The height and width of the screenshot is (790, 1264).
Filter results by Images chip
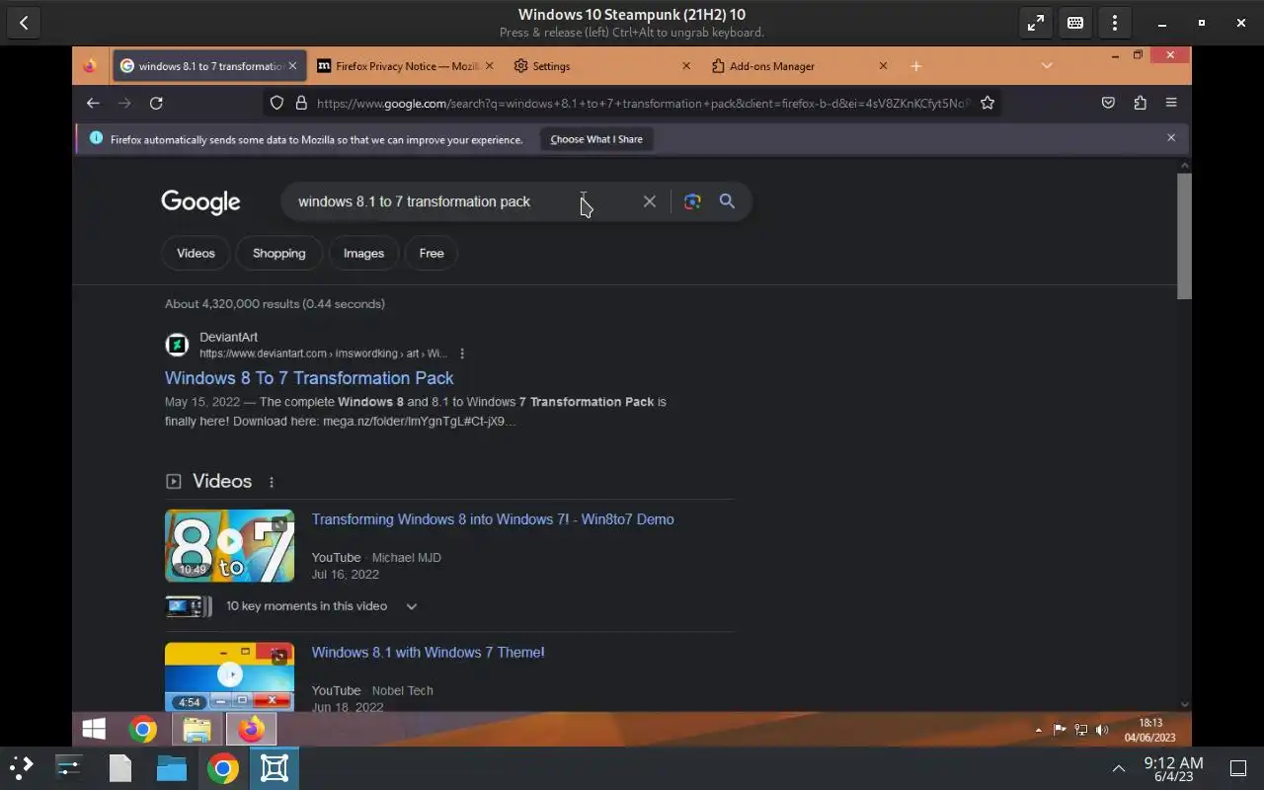[363, 253]
